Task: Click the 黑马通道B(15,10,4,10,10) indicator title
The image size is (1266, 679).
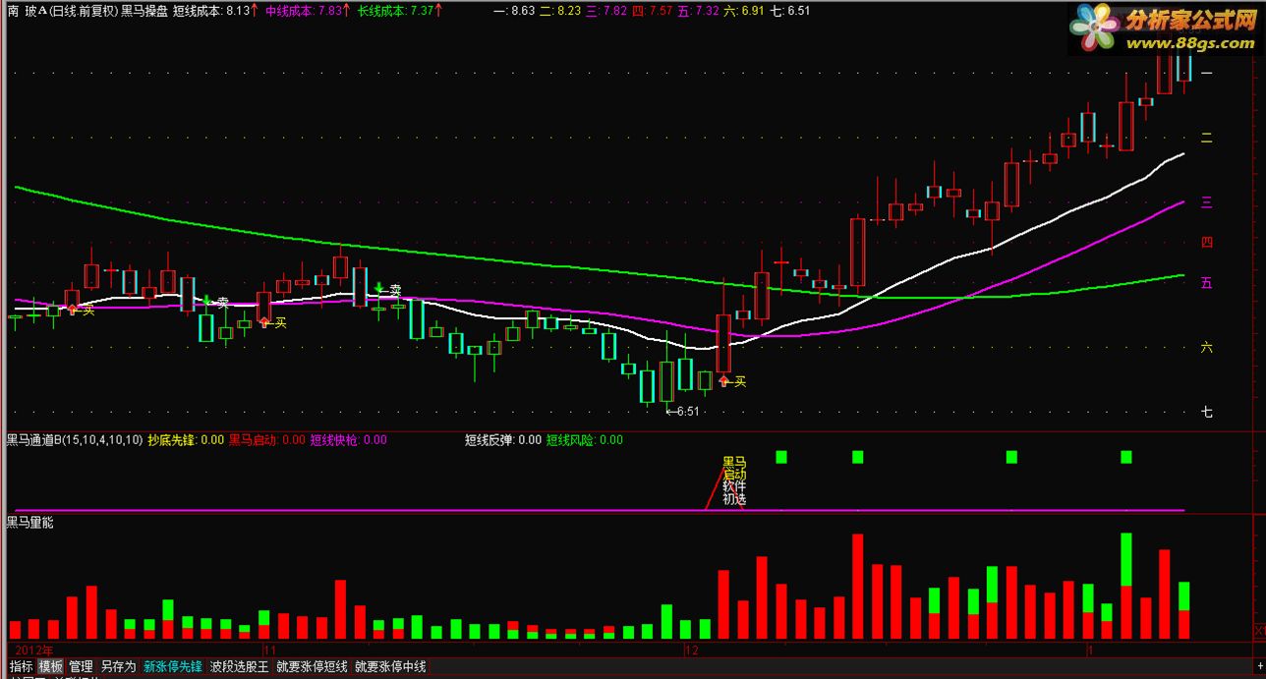Action: click(75, 440)
